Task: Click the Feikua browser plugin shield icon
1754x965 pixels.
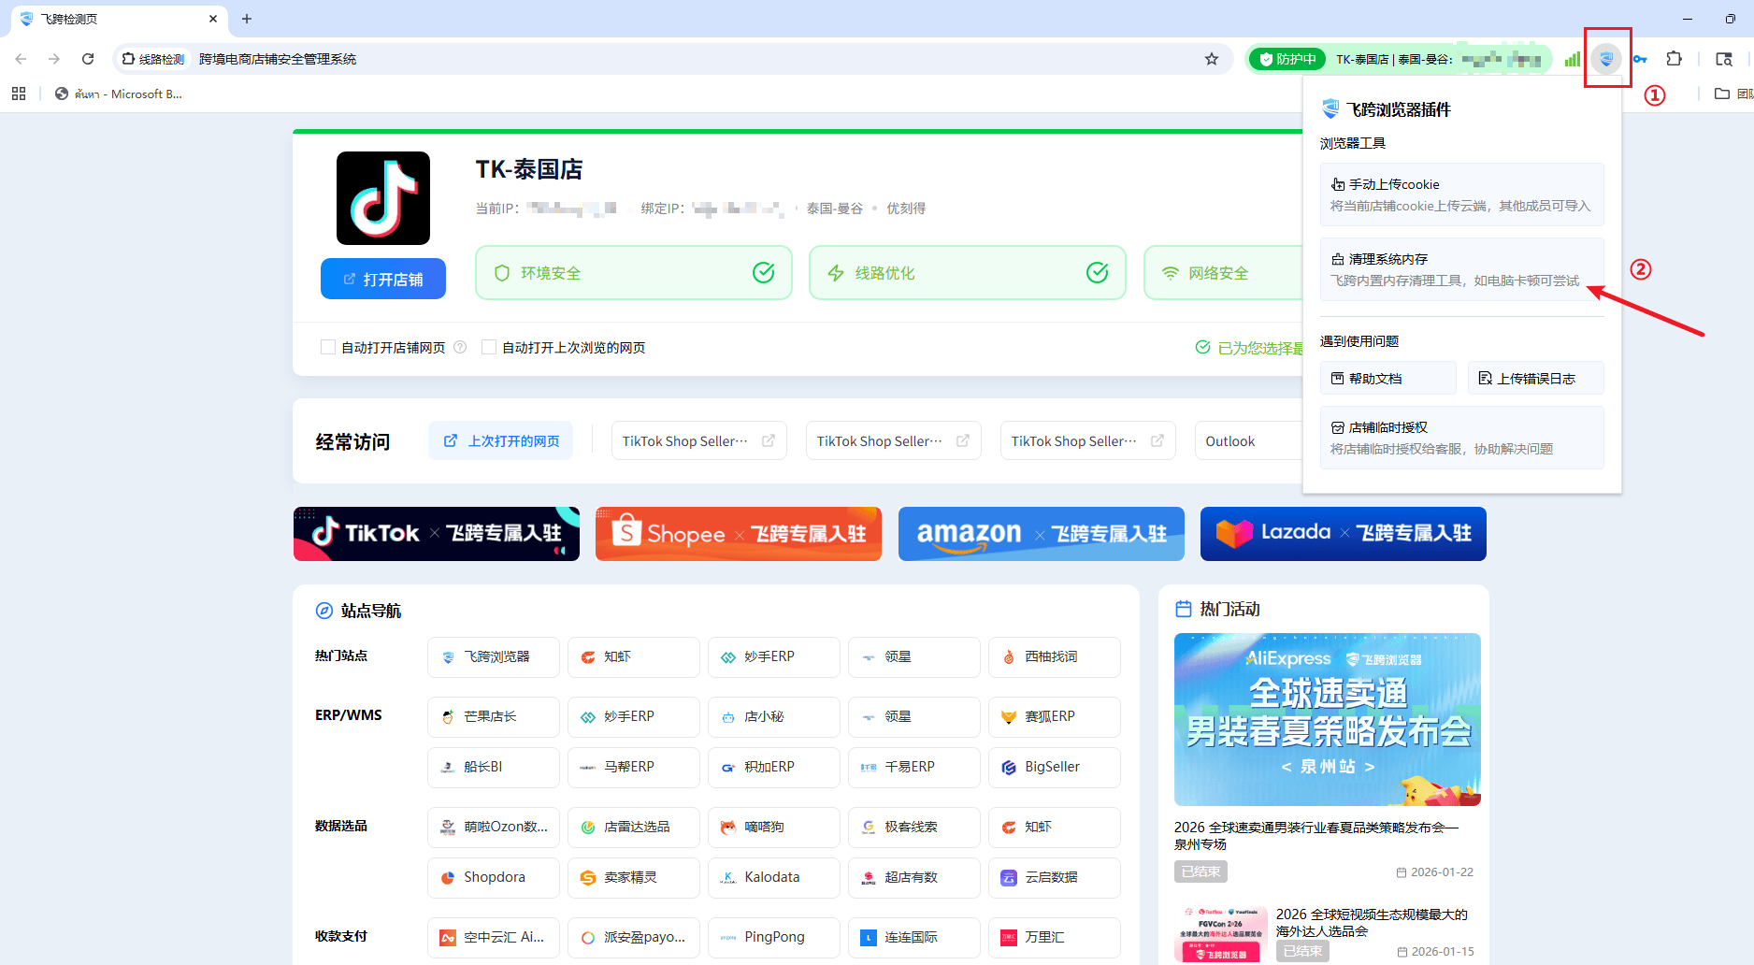Action: click(1606, 59)
